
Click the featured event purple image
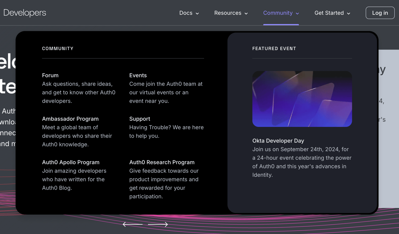302,99
